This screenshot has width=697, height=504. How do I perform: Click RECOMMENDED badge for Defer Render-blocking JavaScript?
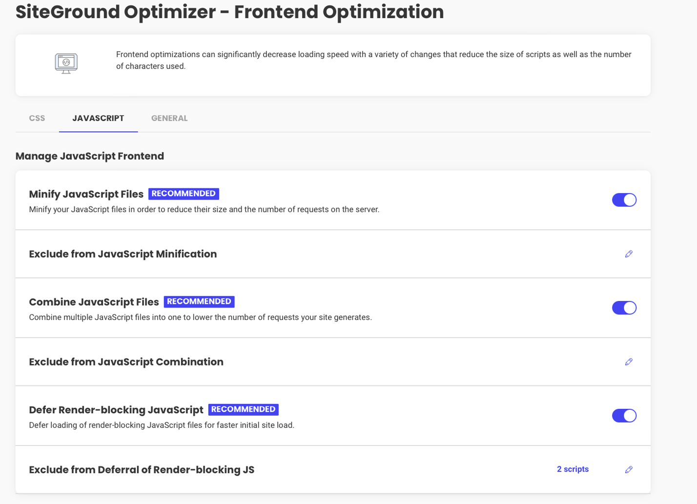(x=243, y=410)
